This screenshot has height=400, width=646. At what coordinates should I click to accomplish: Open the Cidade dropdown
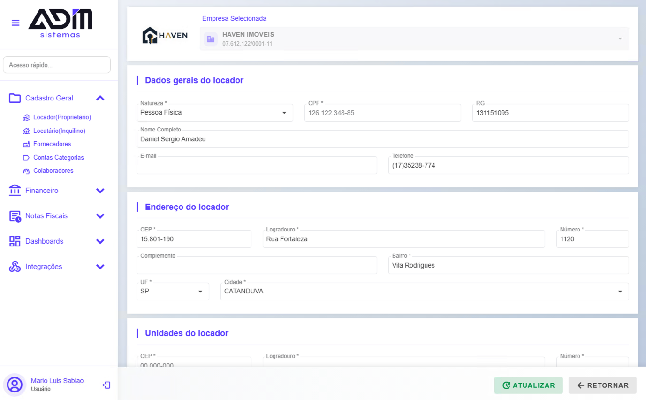(425, 292)
